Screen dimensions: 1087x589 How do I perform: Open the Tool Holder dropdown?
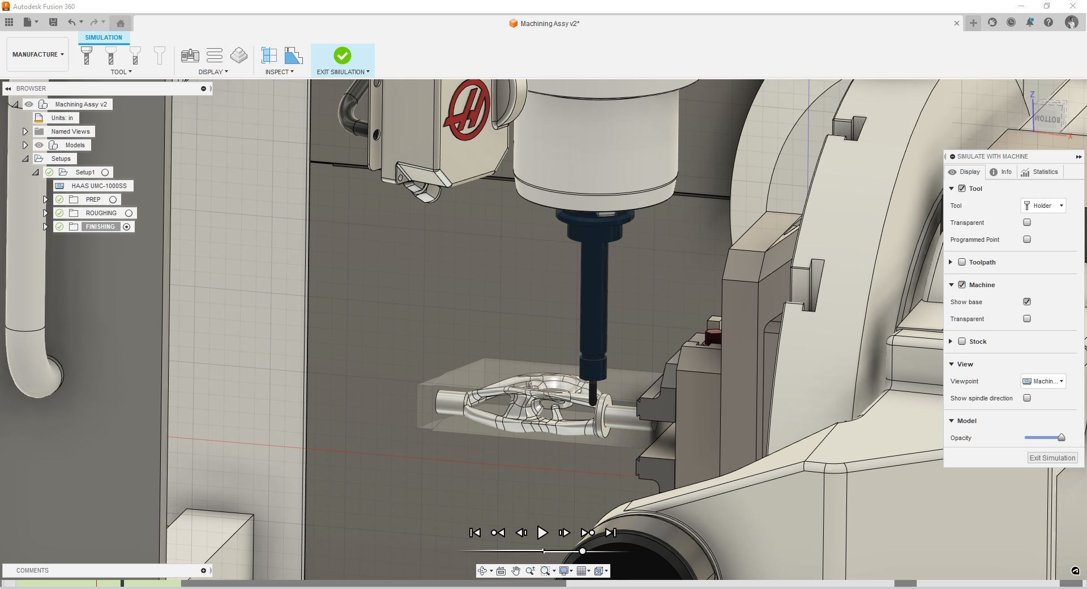[1043, 206]
